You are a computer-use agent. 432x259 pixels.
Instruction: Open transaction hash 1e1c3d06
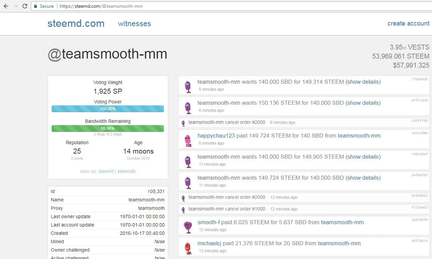coord(420,133)
